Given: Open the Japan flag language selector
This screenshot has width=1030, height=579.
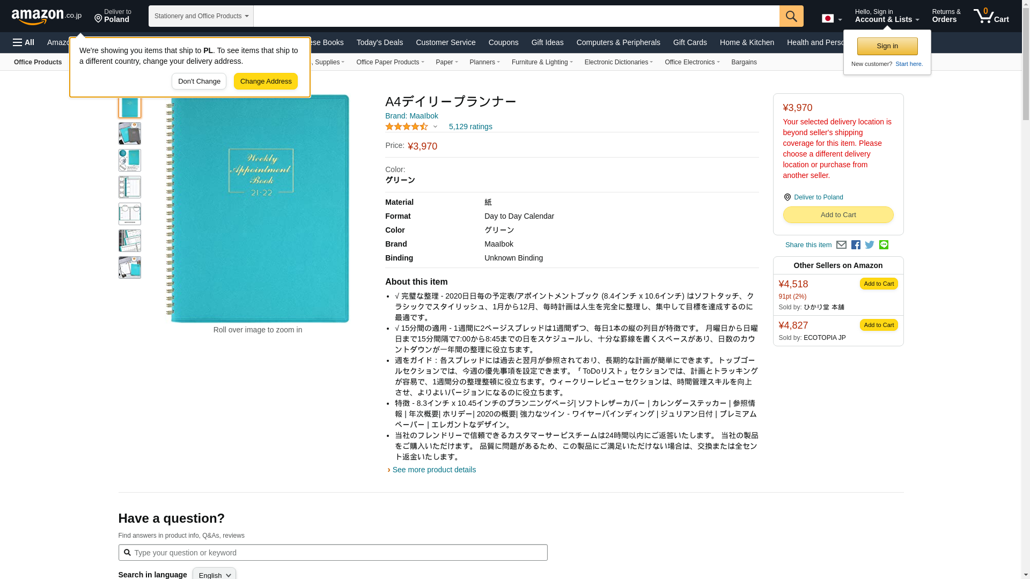Looking at the screenshot, I should 832,19.
